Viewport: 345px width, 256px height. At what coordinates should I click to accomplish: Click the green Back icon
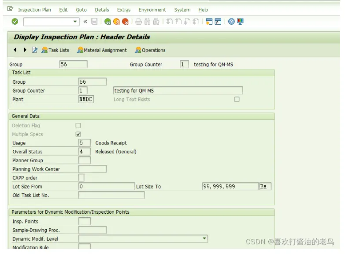tap(108, 22)
